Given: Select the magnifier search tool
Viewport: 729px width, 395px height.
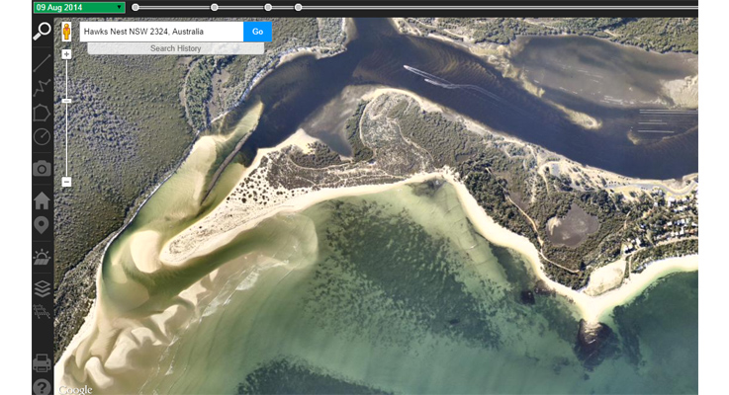Looking at the screenshot, I should 42,32.
